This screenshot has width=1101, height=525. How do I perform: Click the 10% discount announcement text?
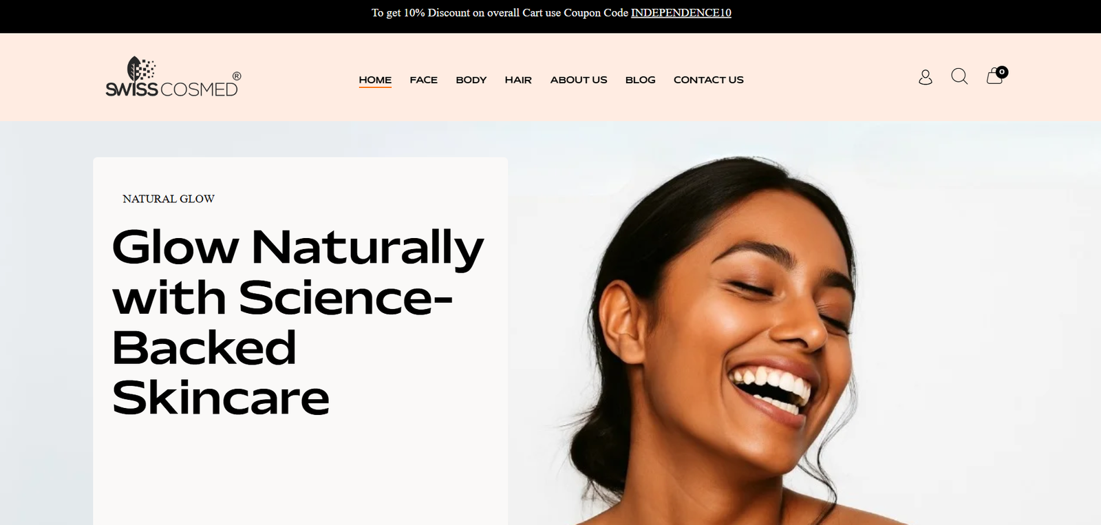(x=501, y=13)
